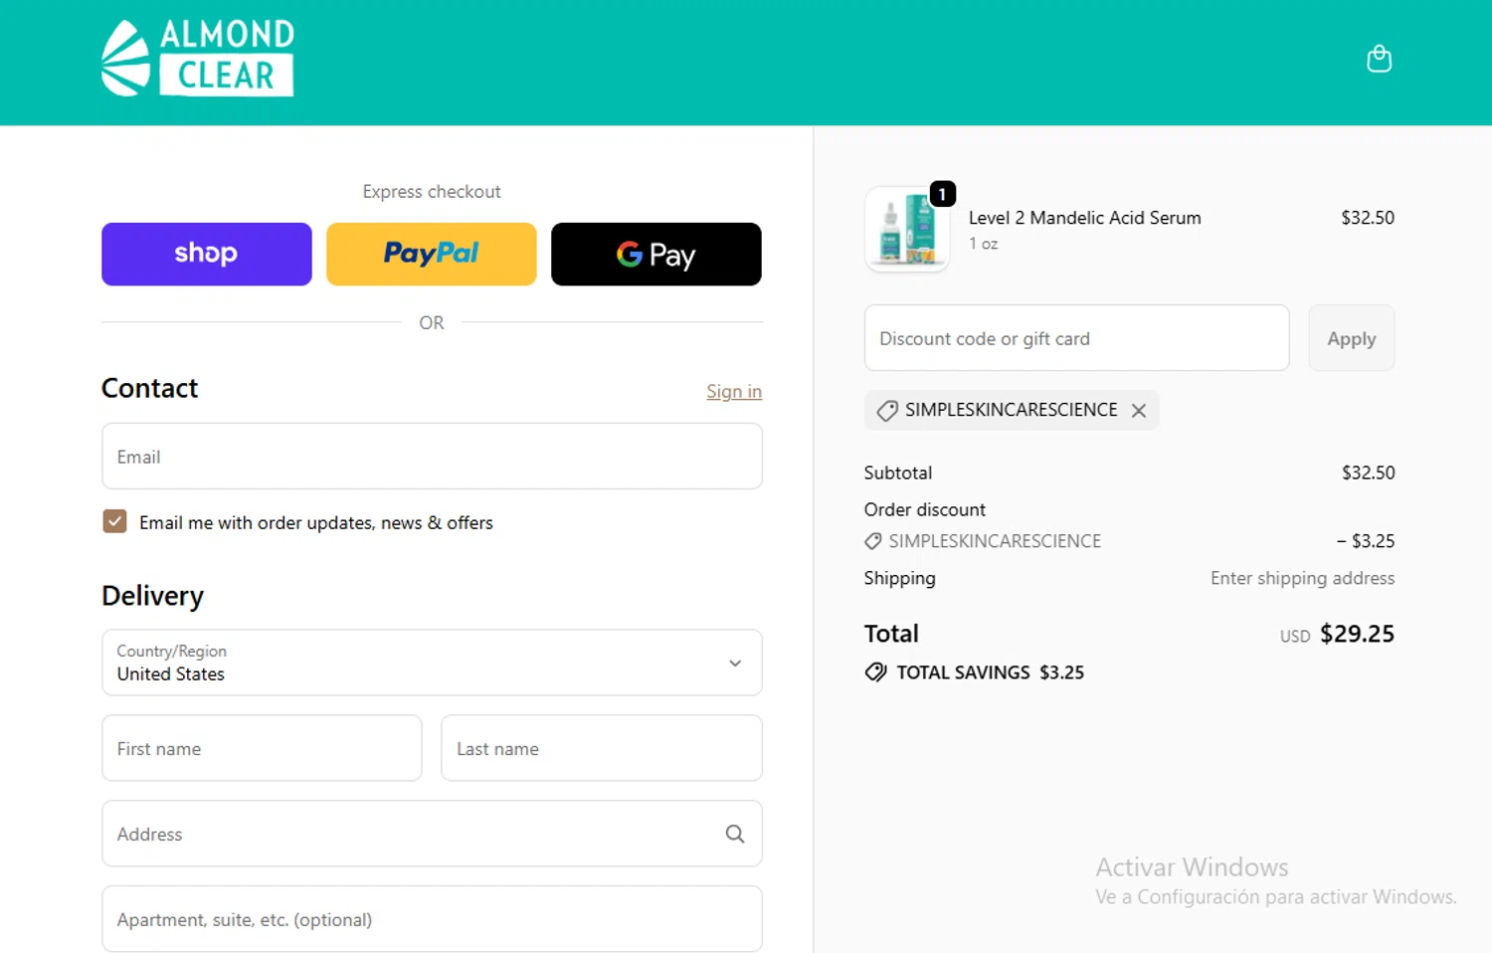Viewport: 1492px width, 953px height.
Task: Click the Subtotal $32.50 amount
Action: click(x=1368, y=473)
